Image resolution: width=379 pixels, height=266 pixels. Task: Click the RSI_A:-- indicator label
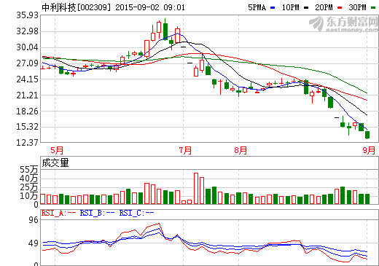click(58, 213)
